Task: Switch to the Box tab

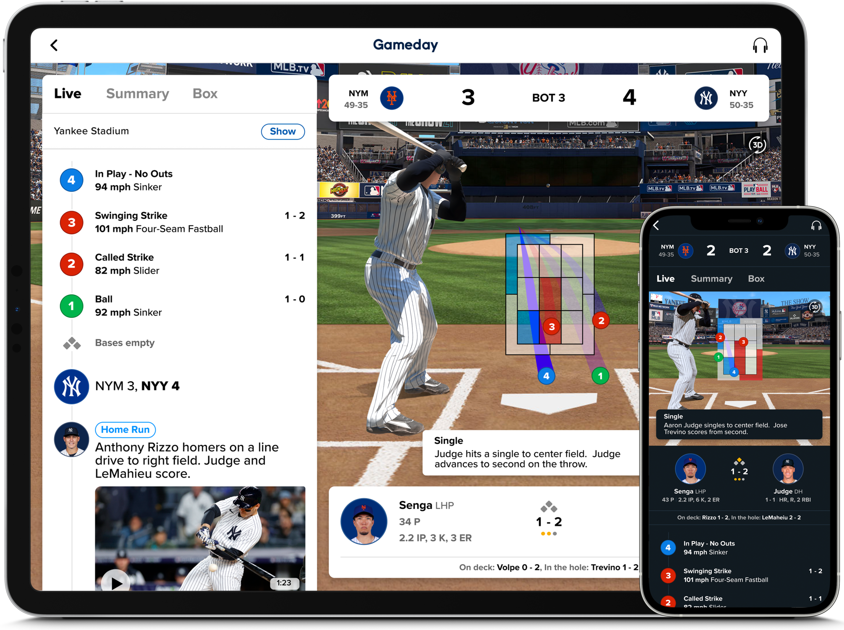Action: pos(205,93)
